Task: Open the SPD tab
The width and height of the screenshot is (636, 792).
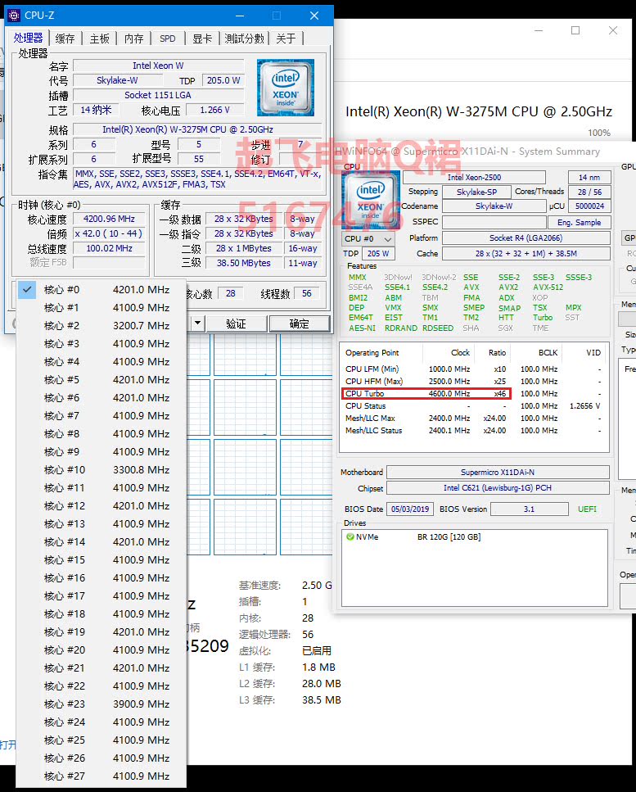Action: (x=168, y=38)
